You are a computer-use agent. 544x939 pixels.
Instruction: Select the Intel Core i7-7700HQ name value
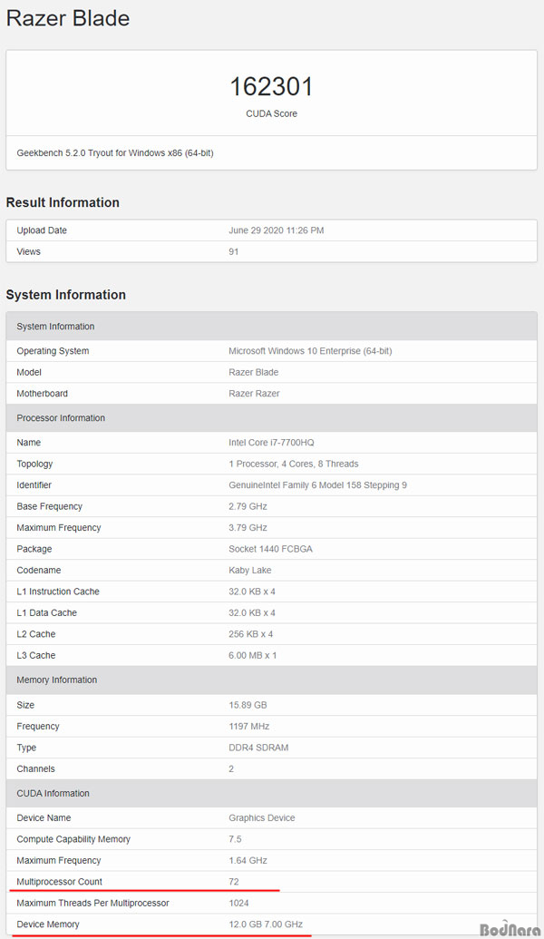[271, 443]
